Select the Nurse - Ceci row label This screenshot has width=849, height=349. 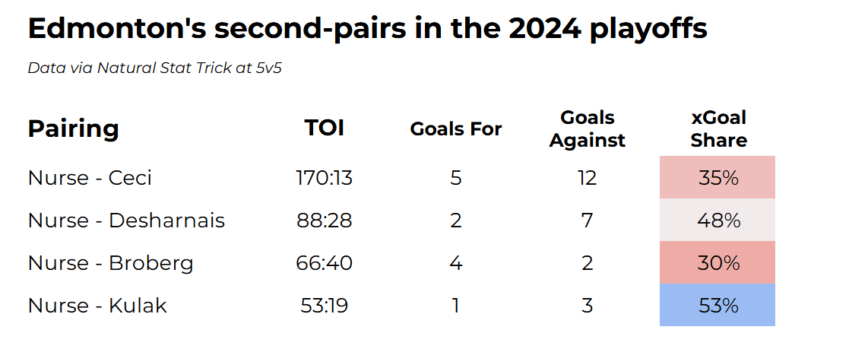coord(90,178)
